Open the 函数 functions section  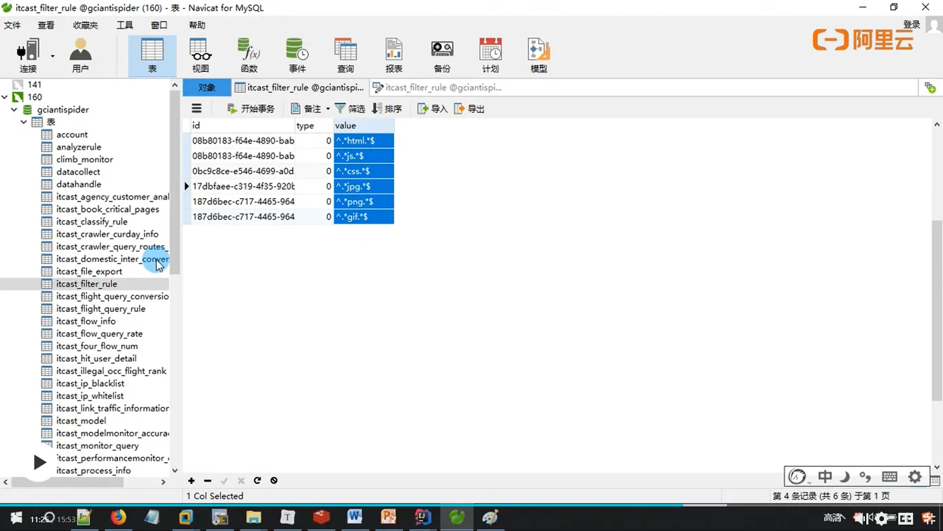tap(249, 56)
